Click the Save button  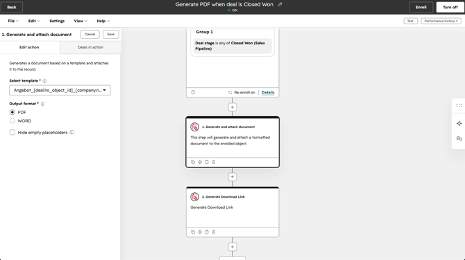(x=110, y=35)
